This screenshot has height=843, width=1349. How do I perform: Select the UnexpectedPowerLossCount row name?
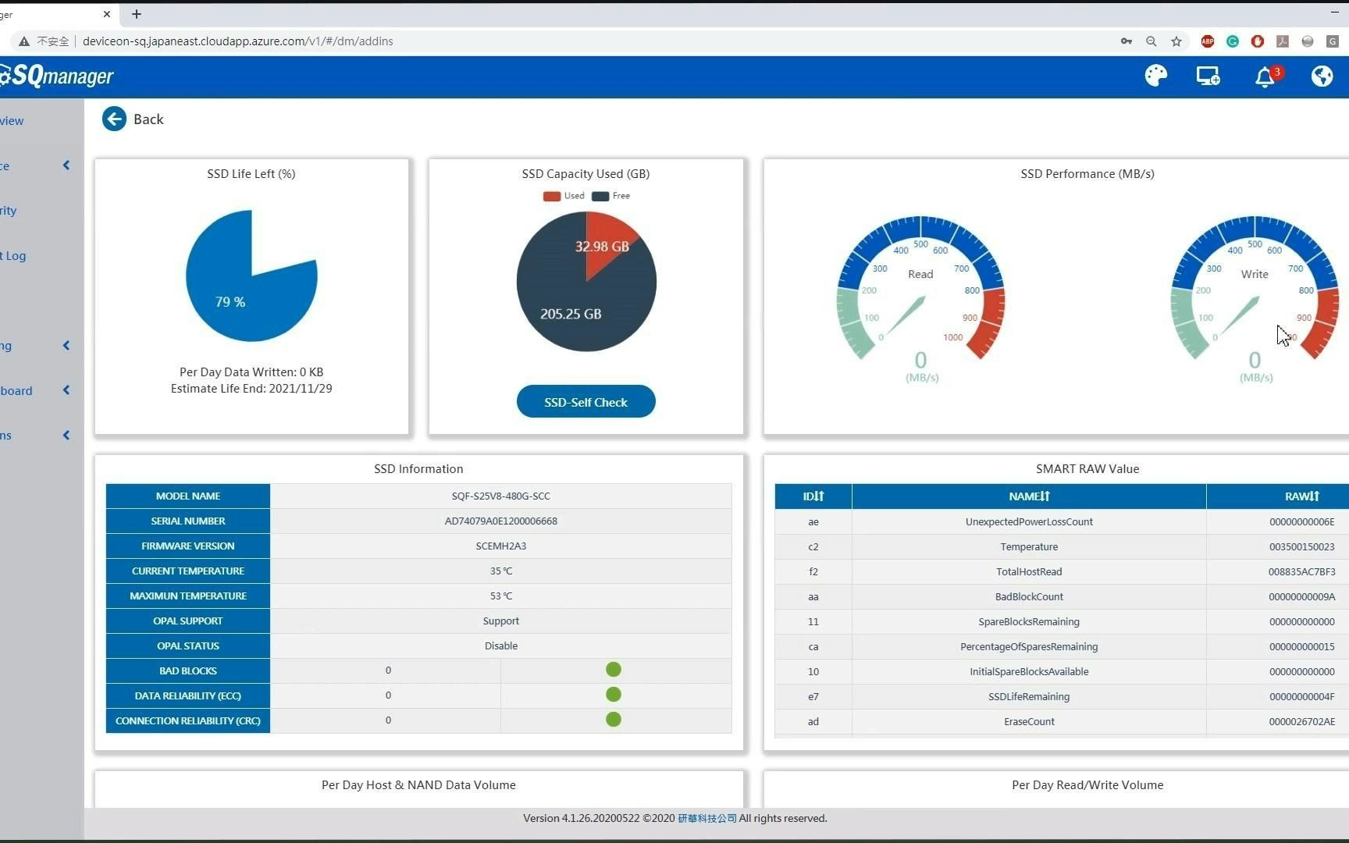1029,521
